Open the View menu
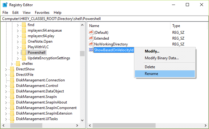209x129 pixels. click(x=27, y=13)
